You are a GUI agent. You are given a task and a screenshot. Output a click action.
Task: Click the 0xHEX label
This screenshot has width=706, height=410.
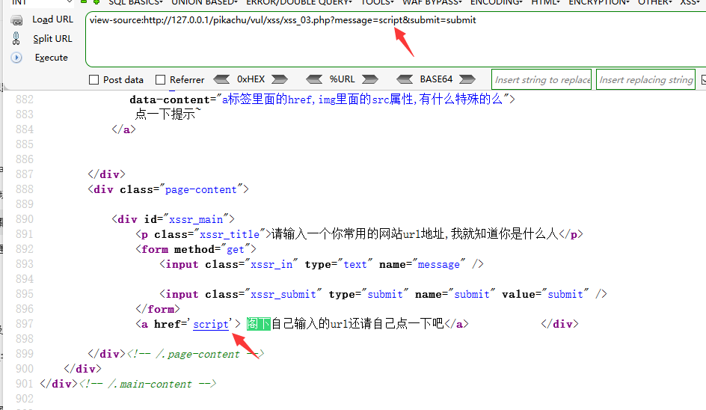tap(251, 79)
